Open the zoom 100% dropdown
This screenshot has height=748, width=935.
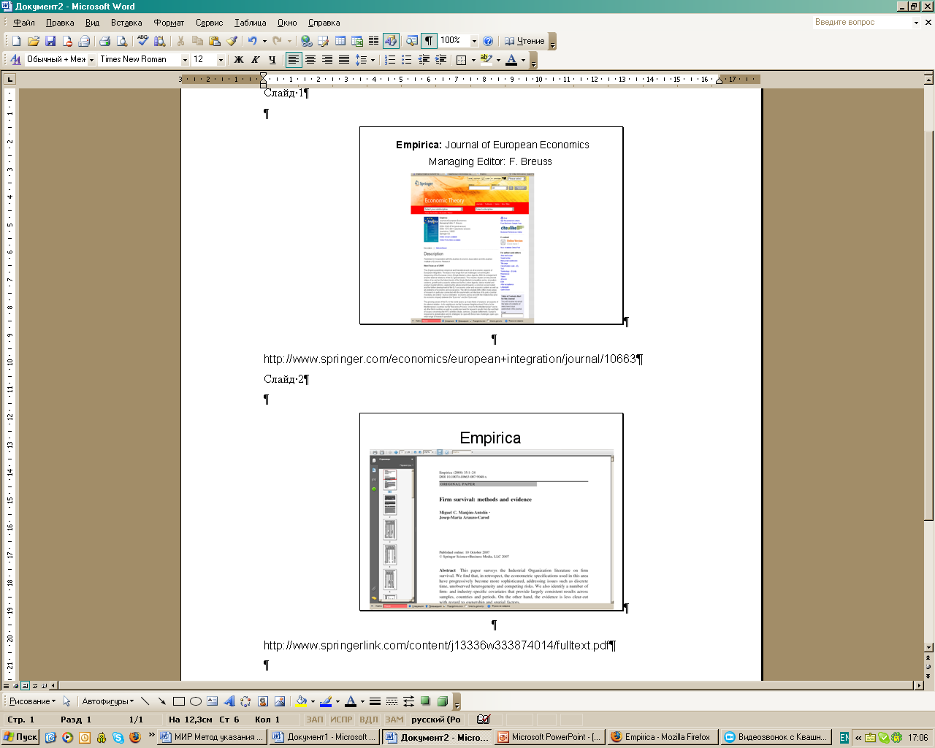(474, 41)
